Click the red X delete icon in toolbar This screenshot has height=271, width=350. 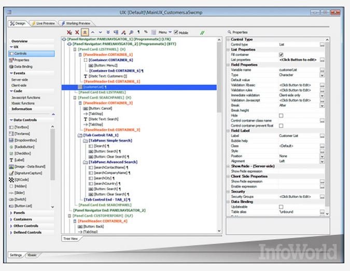[77, 32]
